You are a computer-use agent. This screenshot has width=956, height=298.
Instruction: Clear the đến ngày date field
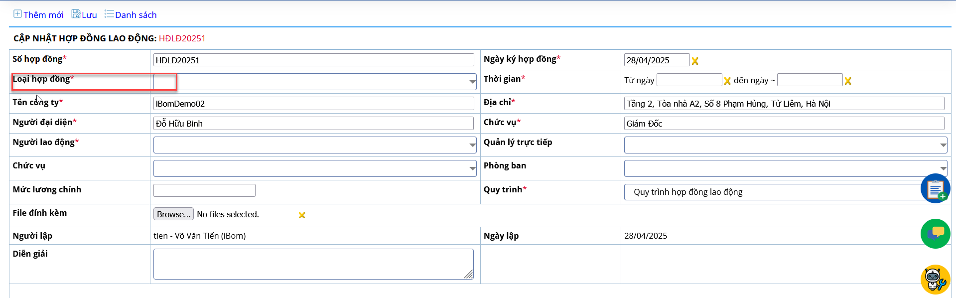(x=848, y=81)
